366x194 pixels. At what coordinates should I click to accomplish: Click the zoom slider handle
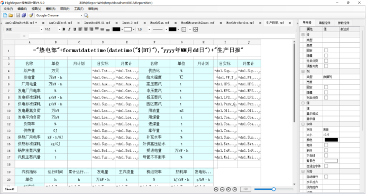[x=273, y=189]
